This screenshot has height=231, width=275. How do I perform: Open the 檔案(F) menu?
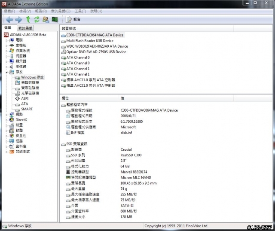pos(9,11)
